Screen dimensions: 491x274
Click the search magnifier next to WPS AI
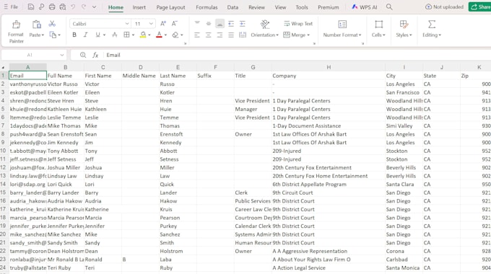389,7
